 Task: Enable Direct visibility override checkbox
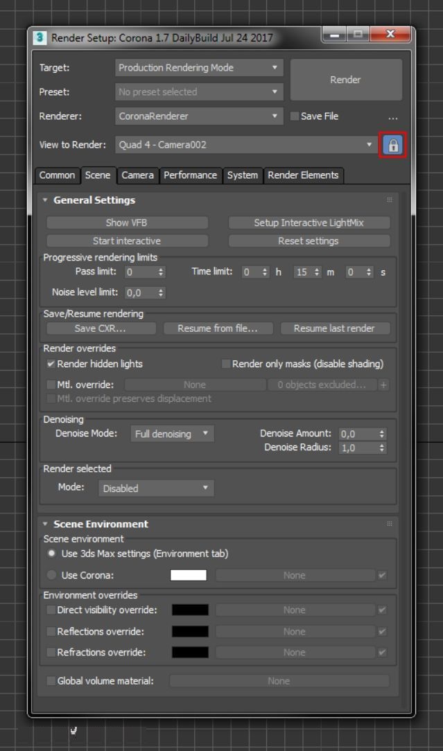pos(51,610)
